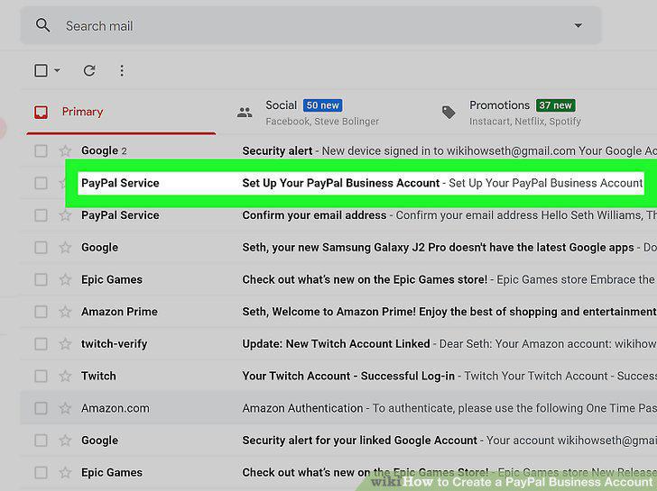Switch to the Promotions tab
This screenshot has height=491, width=657.
coord(511,112)
